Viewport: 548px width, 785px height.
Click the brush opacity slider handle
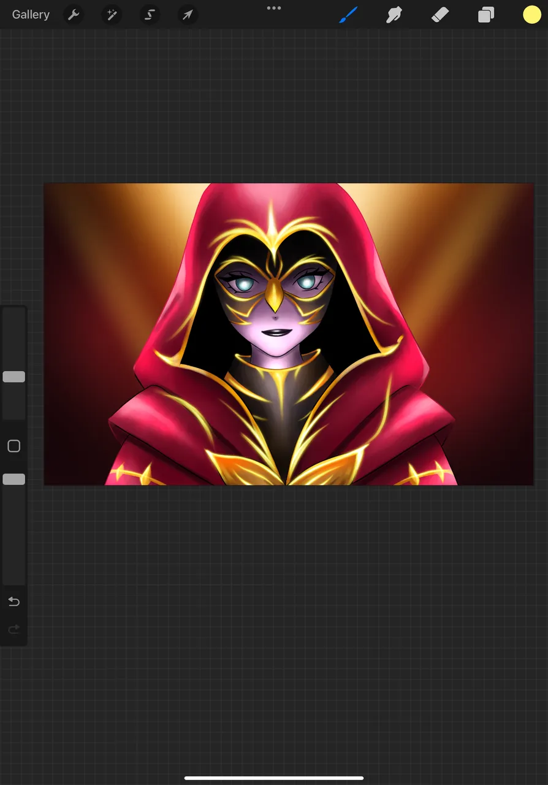tap(13, 479)
